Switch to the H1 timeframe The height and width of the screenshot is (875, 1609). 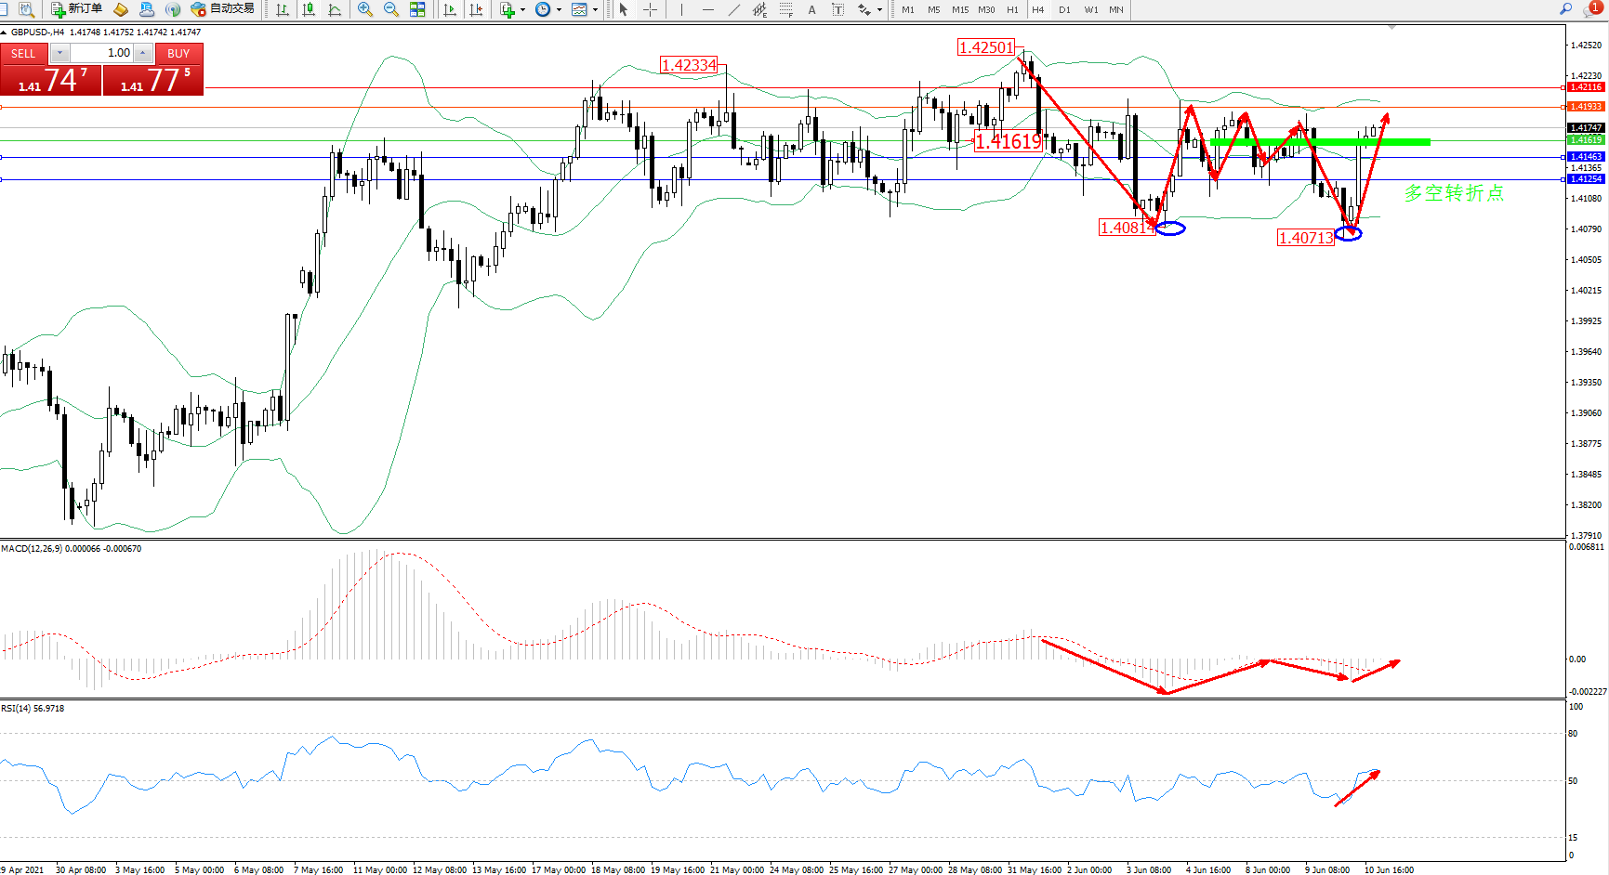[1012, 9]
